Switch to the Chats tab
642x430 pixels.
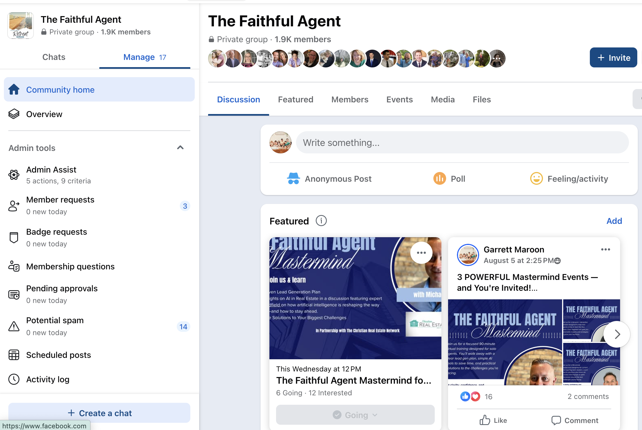point(54,57)
